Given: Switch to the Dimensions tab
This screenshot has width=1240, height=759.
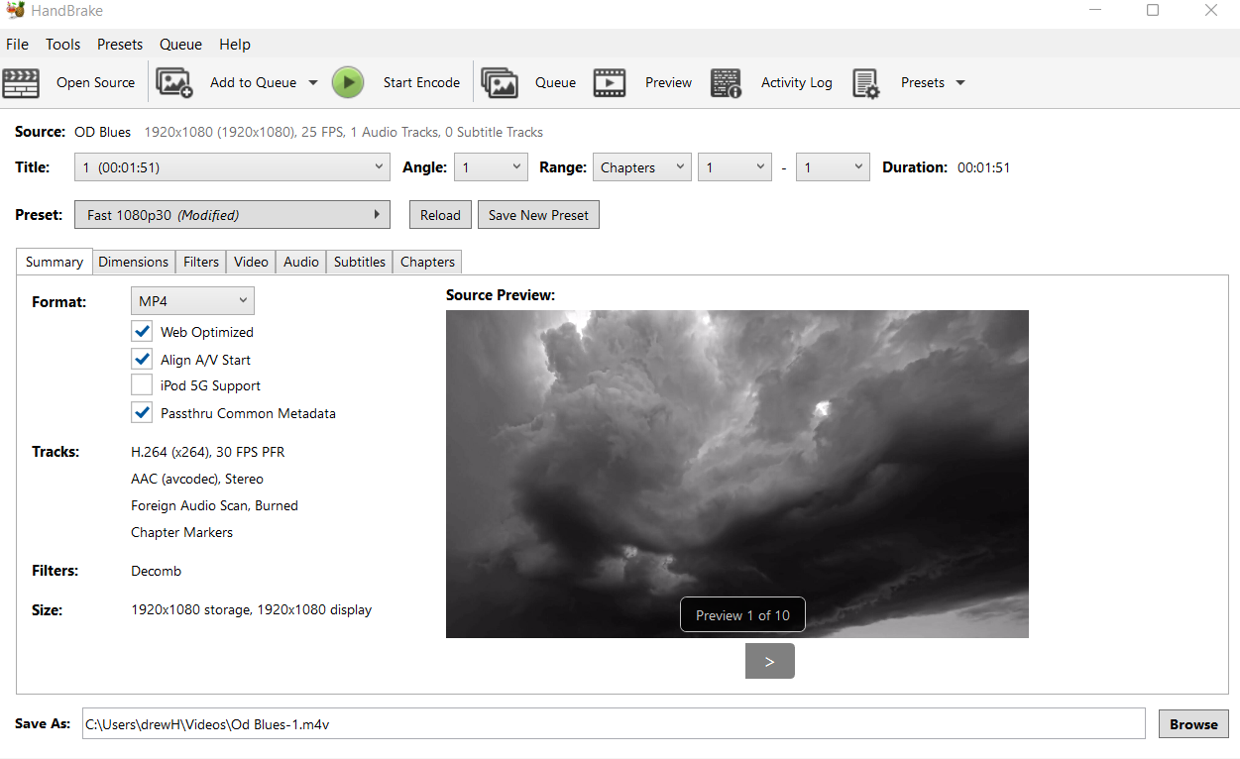Looking at the screenshot, I should [134, 262].
